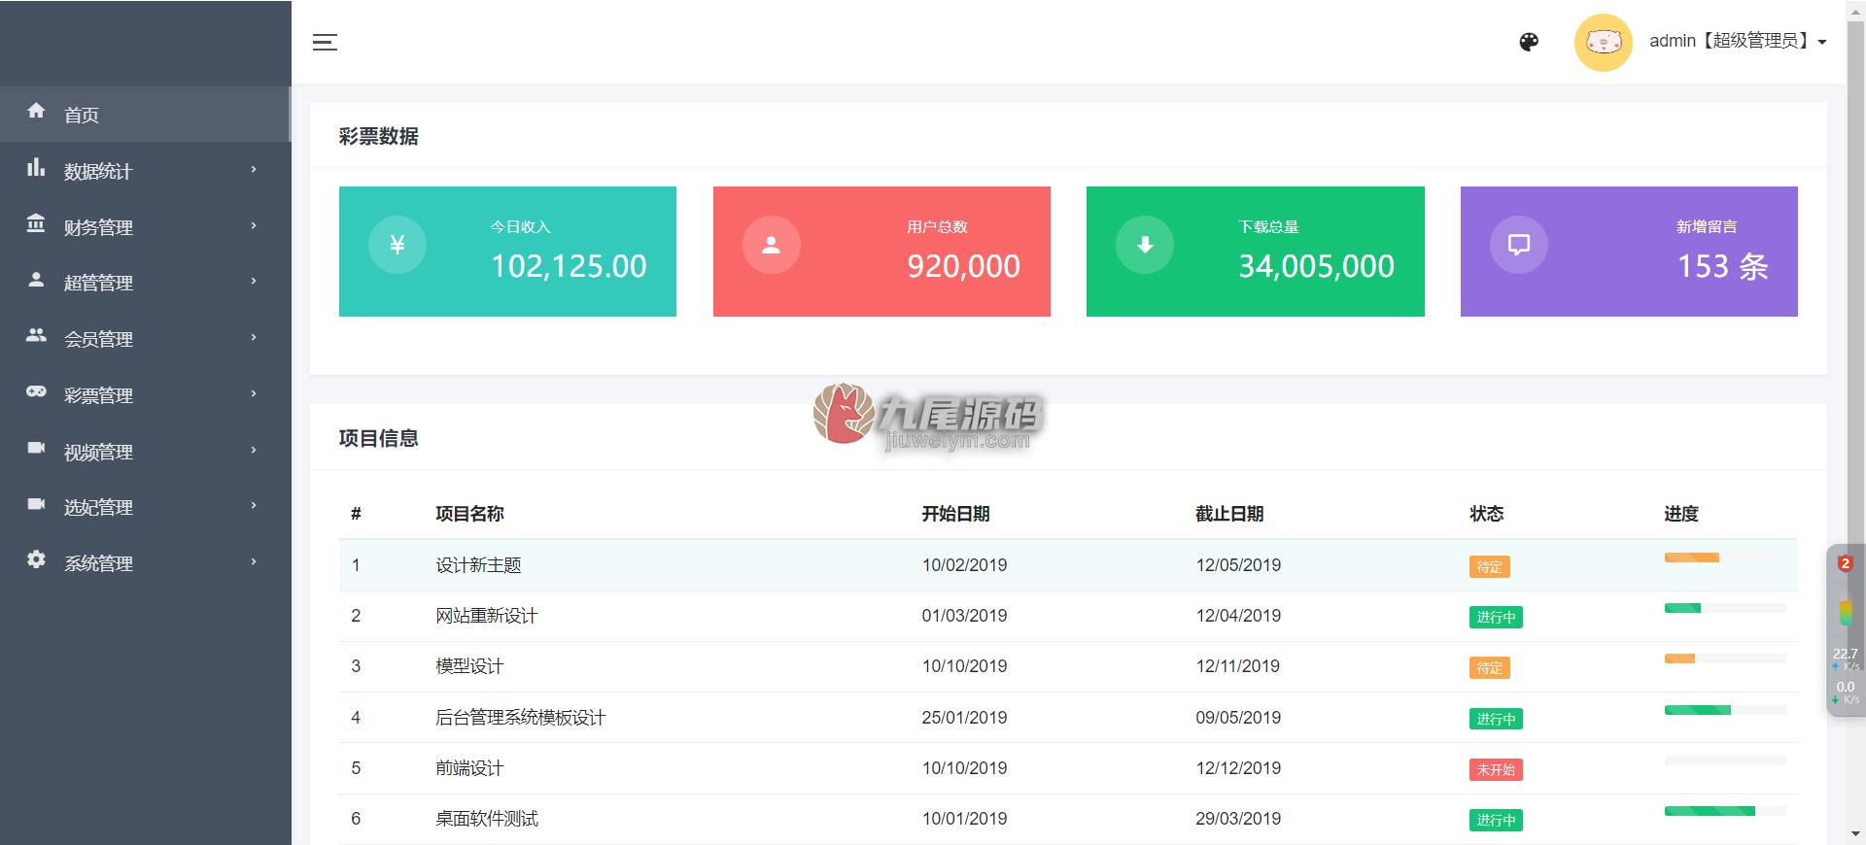
Task: Click the user icon on 用户总数 card
Action: click(x=772, y=245)
